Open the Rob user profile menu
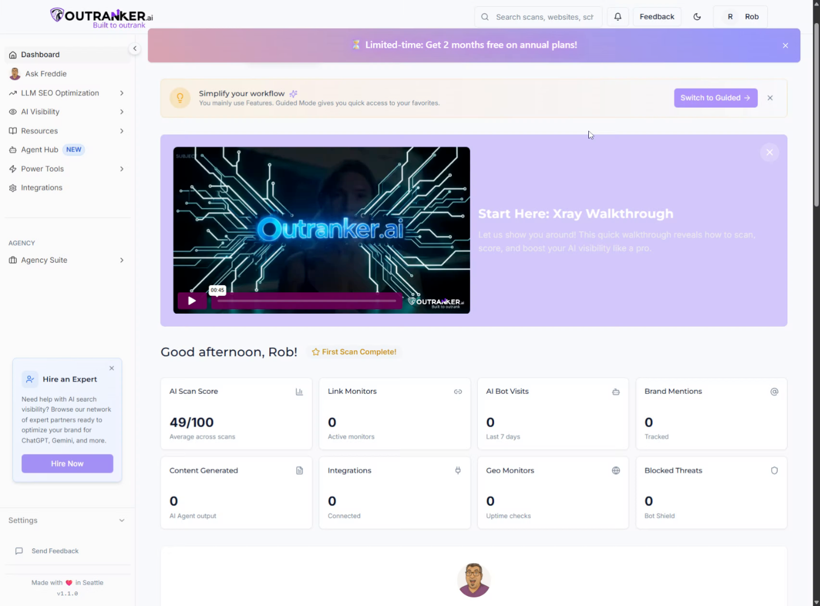The image size is (820, 606). (740, 17)
